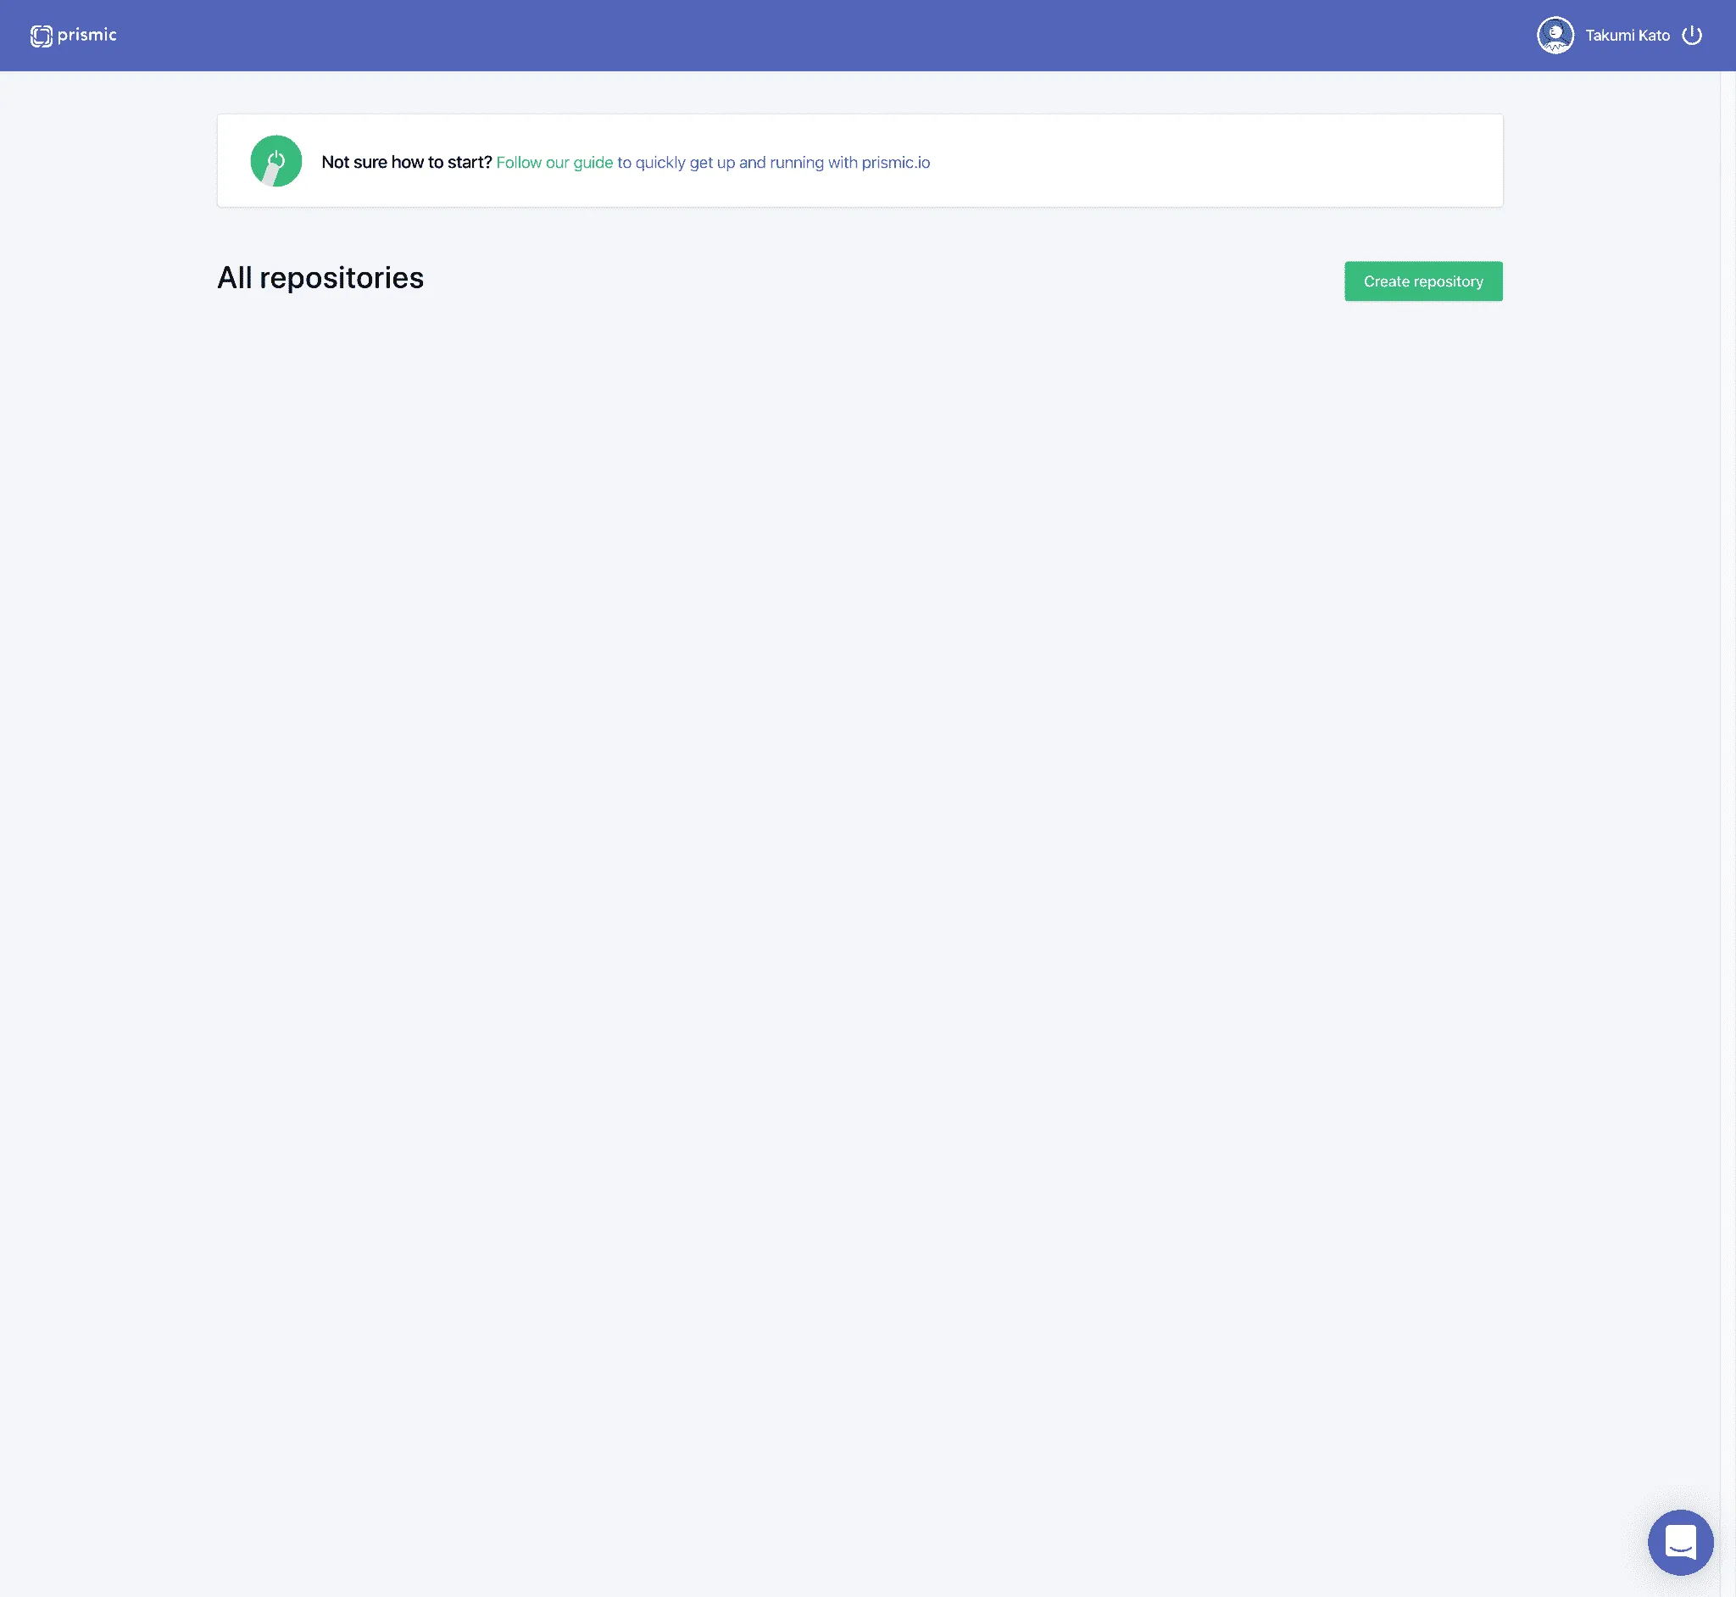
Task: Click empty space inside getting-started banner
Action: click(x=1210, y=161)
